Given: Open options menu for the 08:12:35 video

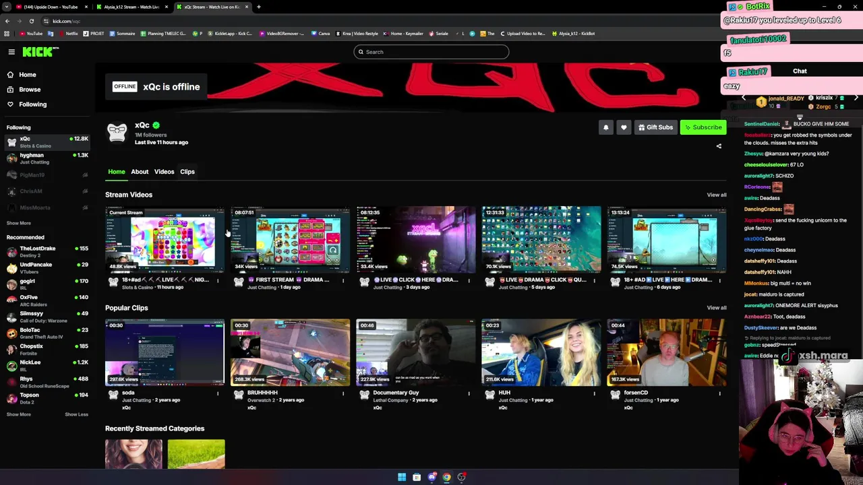Looking at the screenshot, I should tap(469, 280).
